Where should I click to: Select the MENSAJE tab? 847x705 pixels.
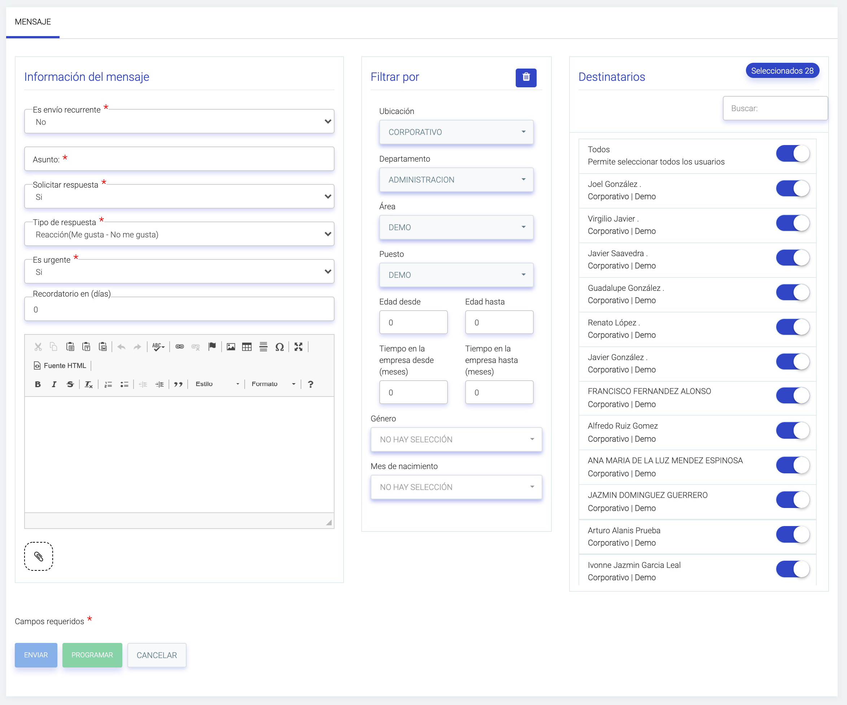(33, 22)
